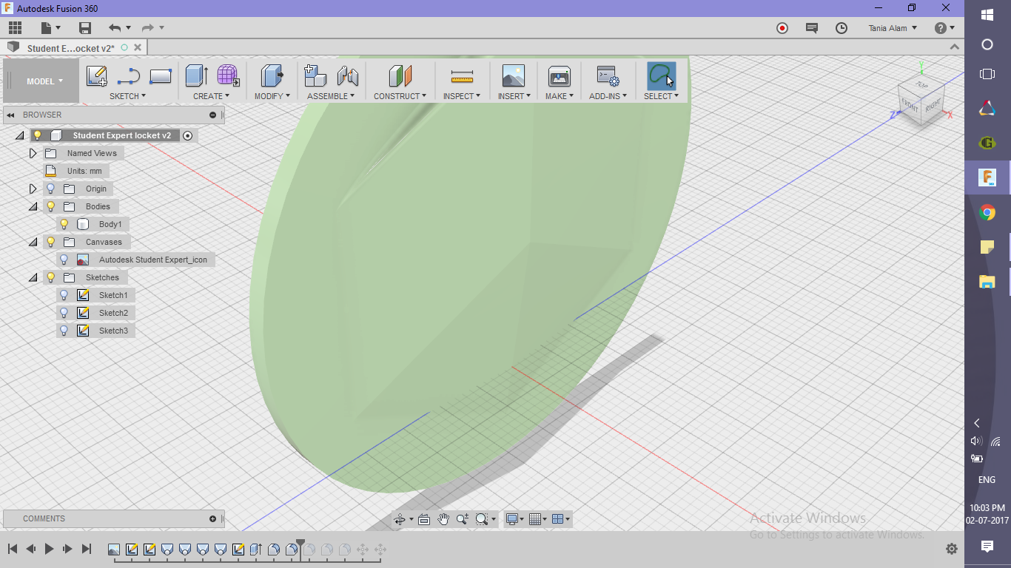Use the Look At icon
This screenshot has width=1011, height=568.
pyautogui.click(x=424, y=519)
